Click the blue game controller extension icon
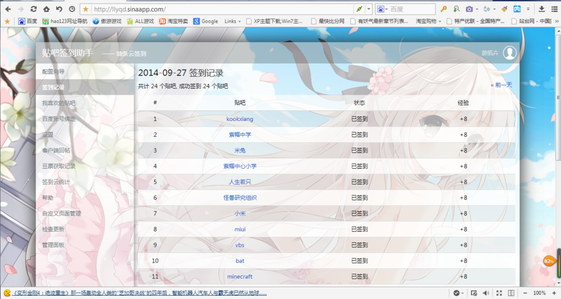Viewport: 561px width, 299px height. 517,9
